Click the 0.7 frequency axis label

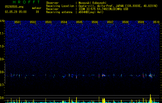(2, 85)
